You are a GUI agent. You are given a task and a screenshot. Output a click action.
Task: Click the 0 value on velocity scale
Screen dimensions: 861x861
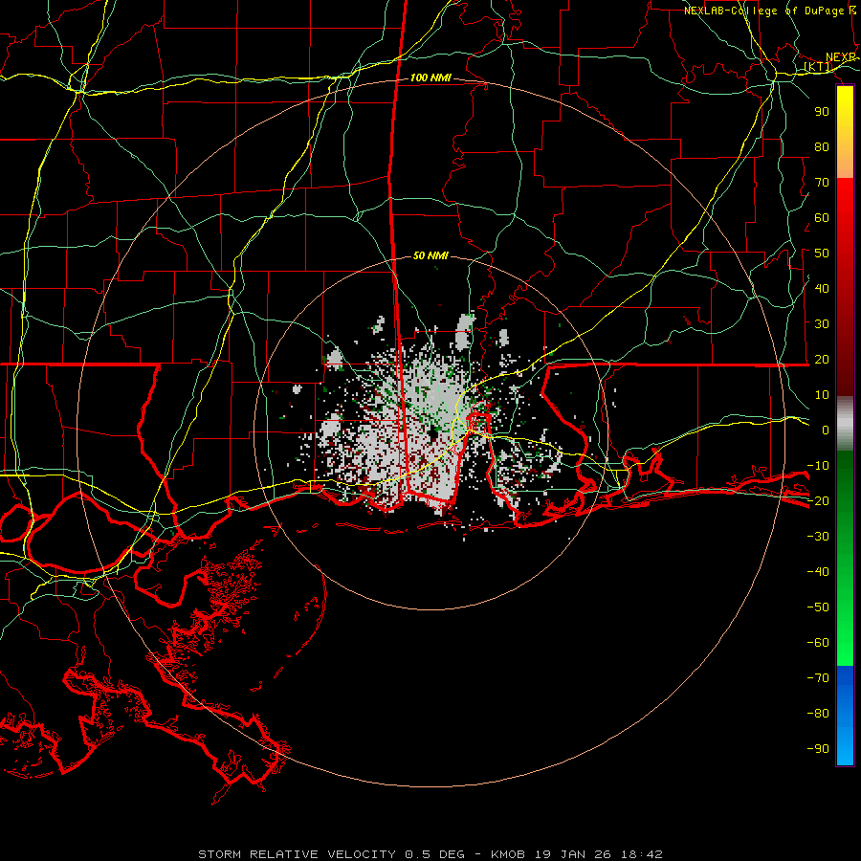coord(826,430)
